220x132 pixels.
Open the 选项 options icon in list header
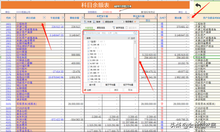pos(129,38)
